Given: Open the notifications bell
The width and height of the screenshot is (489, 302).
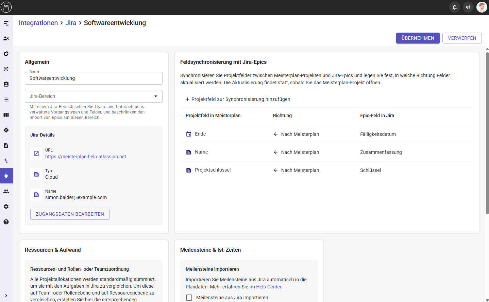Looking at the screenshot, I should tap(455, 7).
